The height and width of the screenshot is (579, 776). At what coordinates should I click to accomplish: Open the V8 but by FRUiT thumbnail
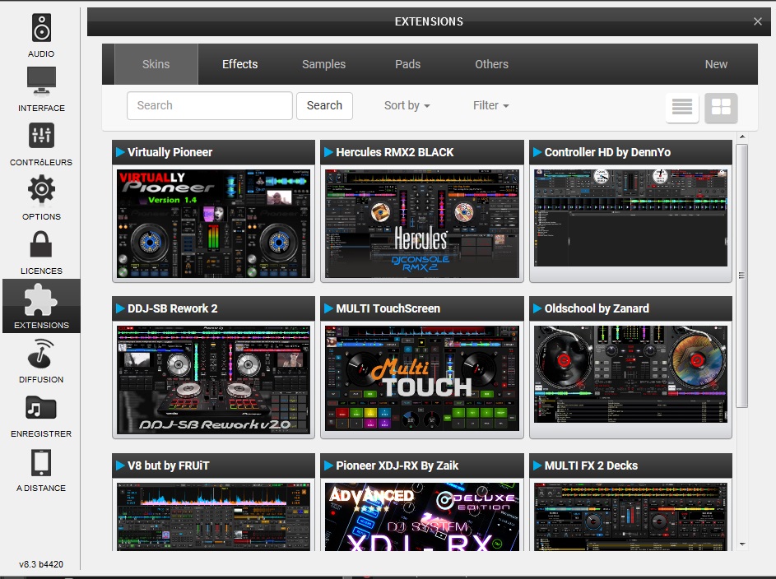coord(213,516)
